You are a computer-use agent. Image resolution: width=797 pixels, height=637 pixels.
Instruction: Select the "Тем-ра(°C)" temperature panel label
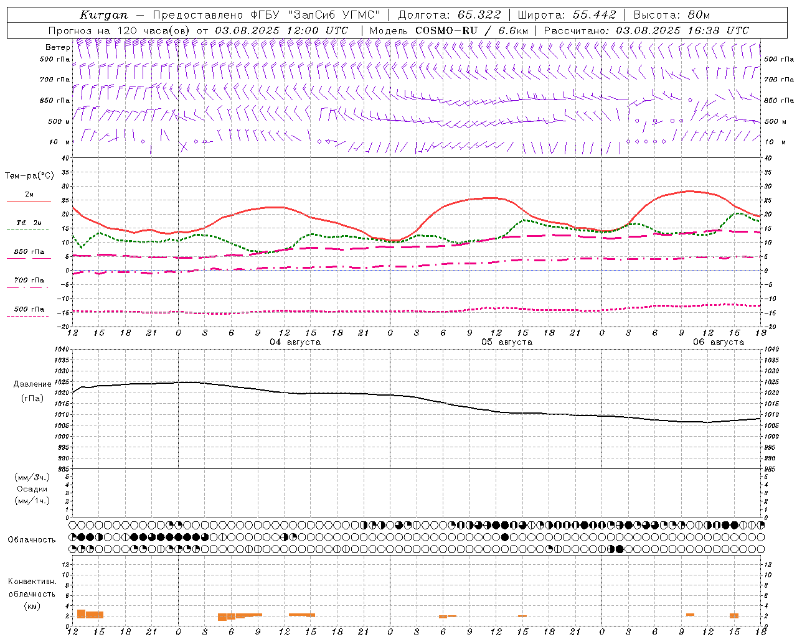tap(29, 176)
